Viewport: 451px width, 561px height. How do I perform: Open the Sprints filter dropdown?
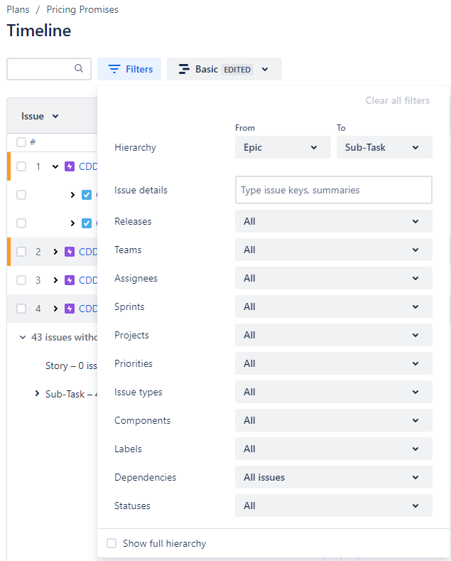click(333, 306)
